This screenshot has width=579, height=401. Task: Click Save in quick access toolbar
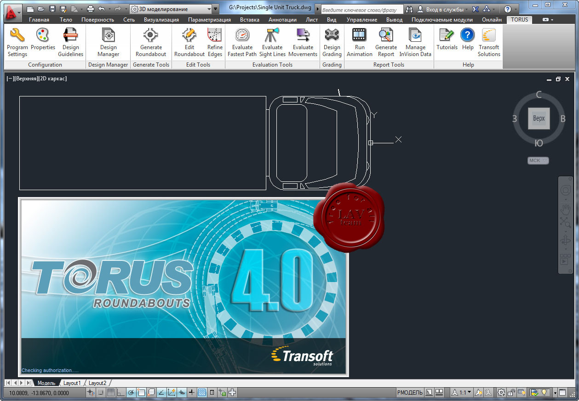click(x=52, y=9)
